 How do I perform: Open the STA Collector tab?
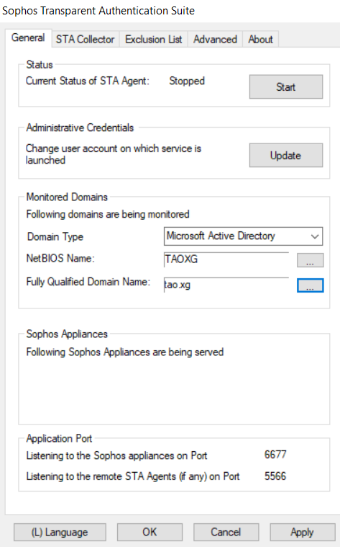(x=86, y=40)
